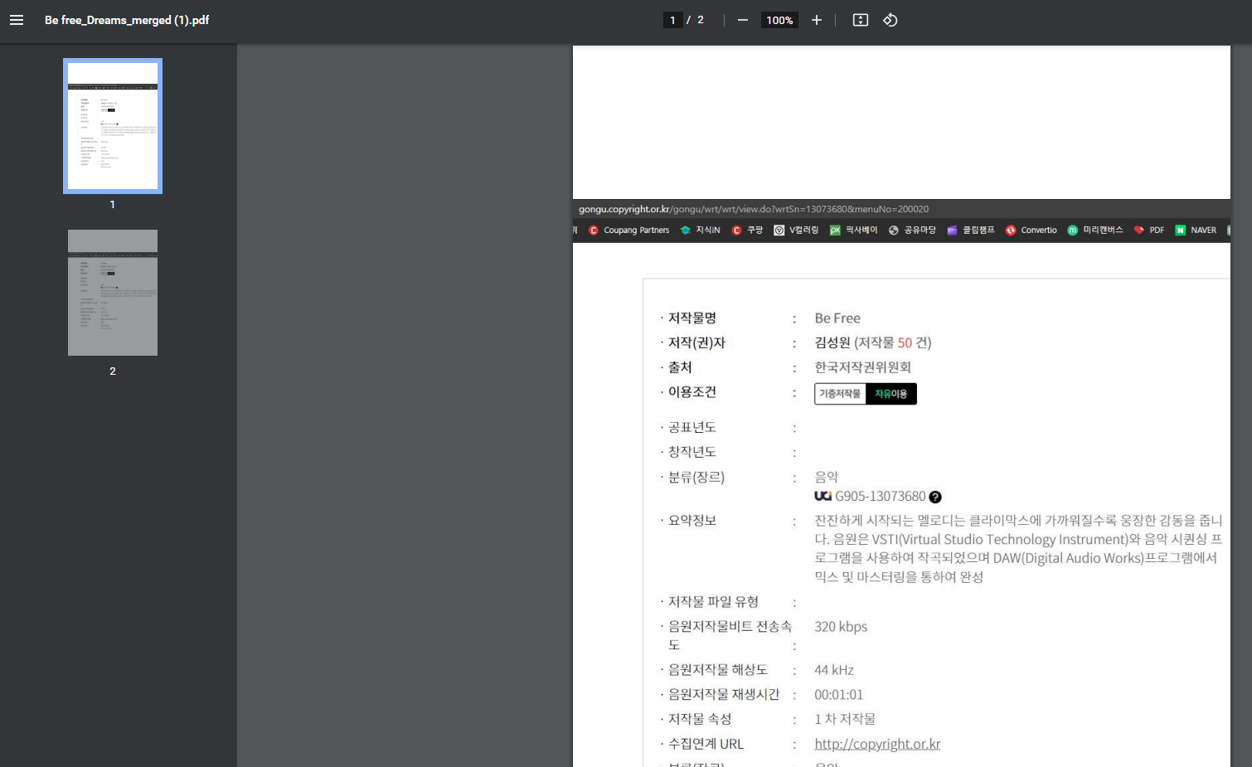Click the 이용조건 label
This screenshot has height=767, width=1252.
point(692,392)
